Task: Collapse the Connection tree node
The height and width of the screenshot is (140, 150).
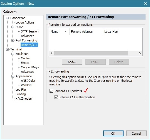Action: tap(7, 18)
